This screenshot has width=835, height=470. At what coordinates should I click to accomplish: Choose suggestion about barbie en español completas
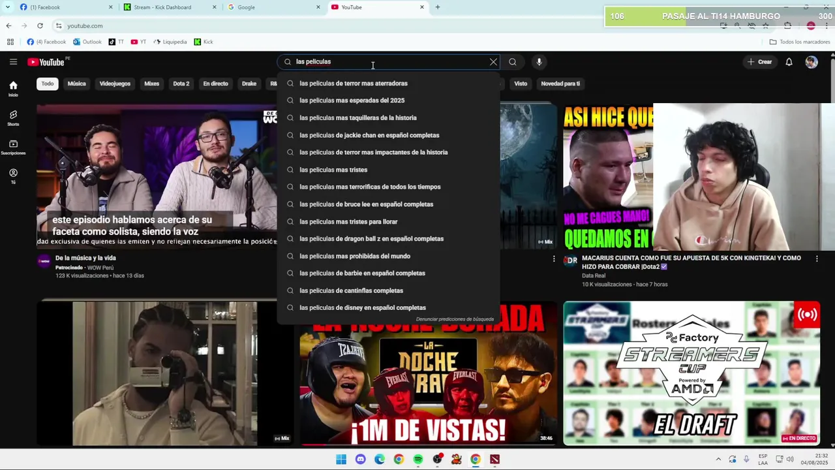(x=389, y=274)
